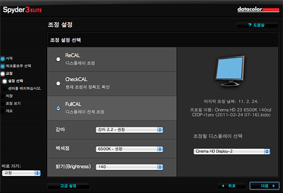Go to 설정 선택 in the sidebar
Image resolution: width=283 pixels, height=193 pixels.
click(x=16, y=81)
